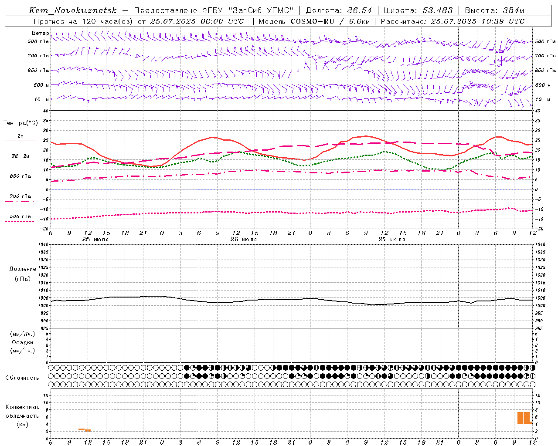The width and height of the screenshot is (558, 446).
Task: Click the '(мм/1ч.)' precipitation unit label
Action: [23, 351]
